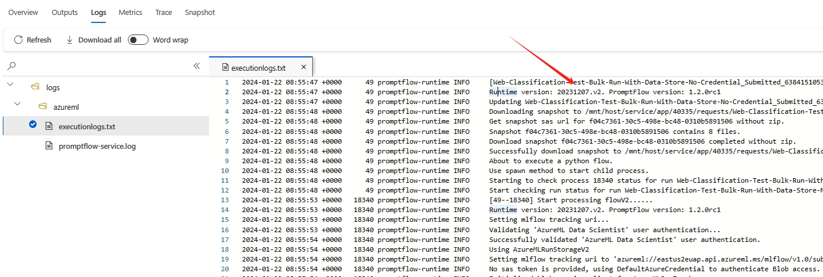Screen dimensions: 823x277
Task: Collapse the file tree panel with double-chevron
Action: click(196, 66)
